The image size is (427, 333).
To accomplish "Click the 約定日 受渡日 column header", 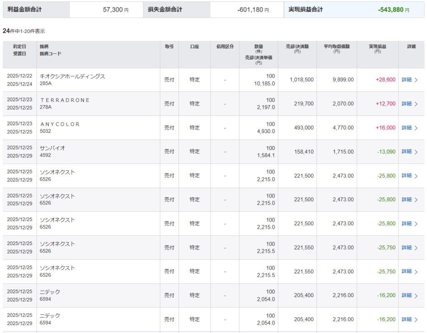I will 20,50.
